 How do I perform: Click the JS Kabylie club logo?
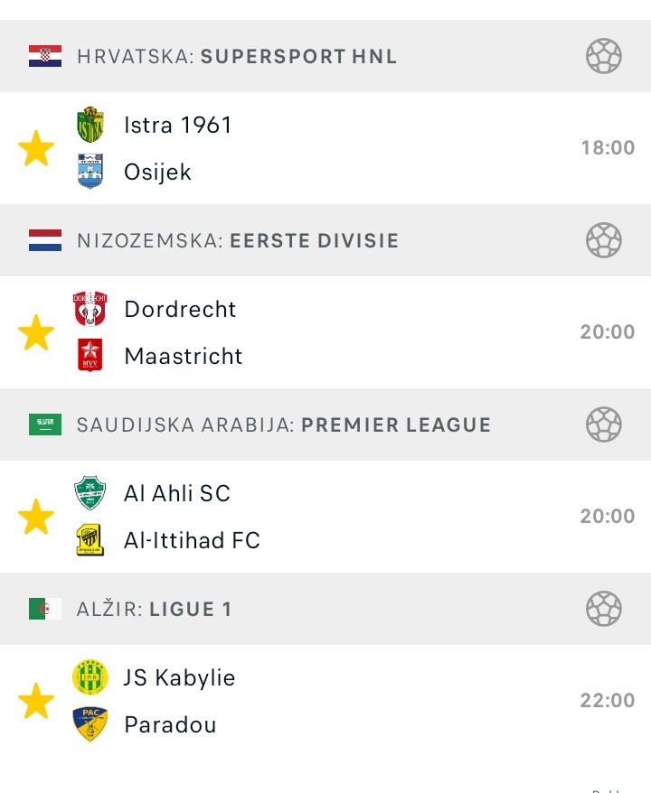coord(90,677)
